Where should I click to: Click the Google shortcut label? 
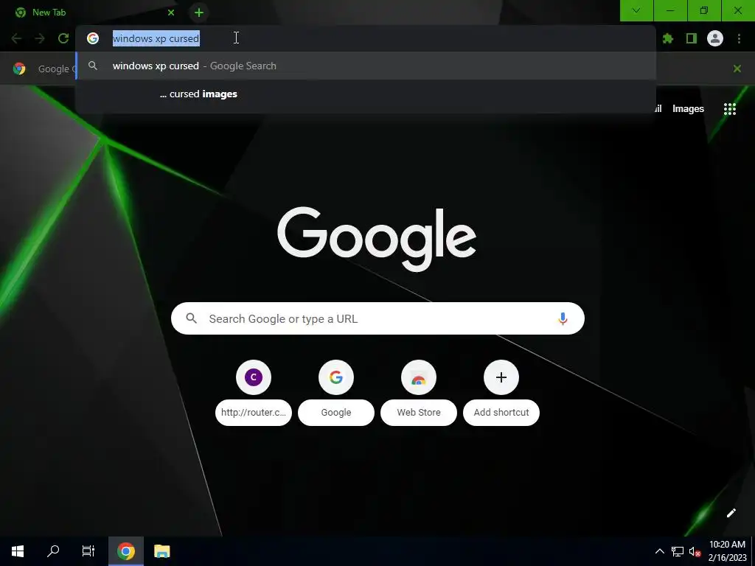point(336,413)
